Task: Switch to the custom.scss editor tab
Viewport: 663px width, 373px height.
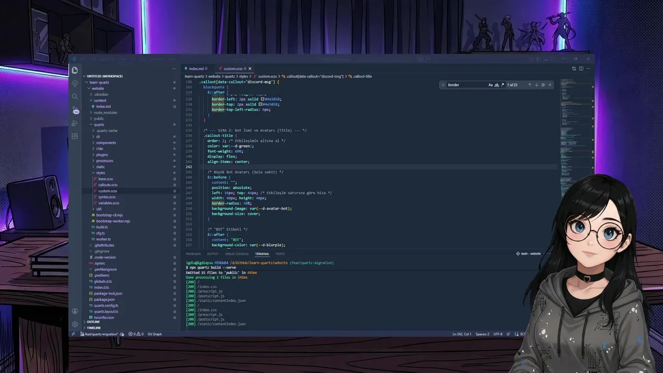Action: pyautogui.click(x=233, y=68)
